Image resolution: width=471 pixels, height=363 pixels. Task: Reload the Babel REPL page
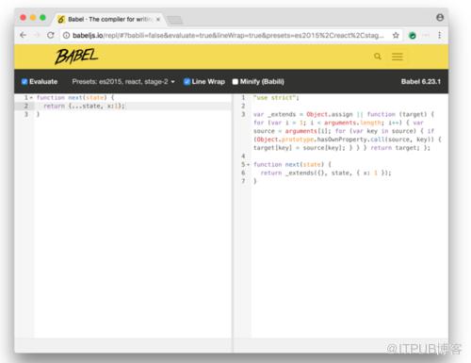(x=51, y=35)
